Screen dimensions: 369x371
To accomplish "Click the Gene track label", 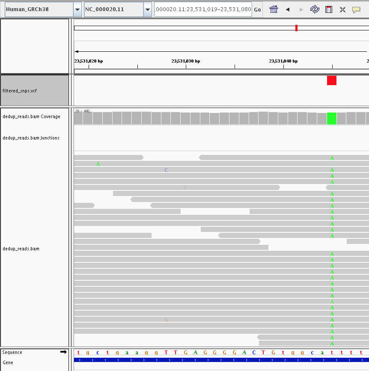I will pyautogui.click(x=8, y=362).
